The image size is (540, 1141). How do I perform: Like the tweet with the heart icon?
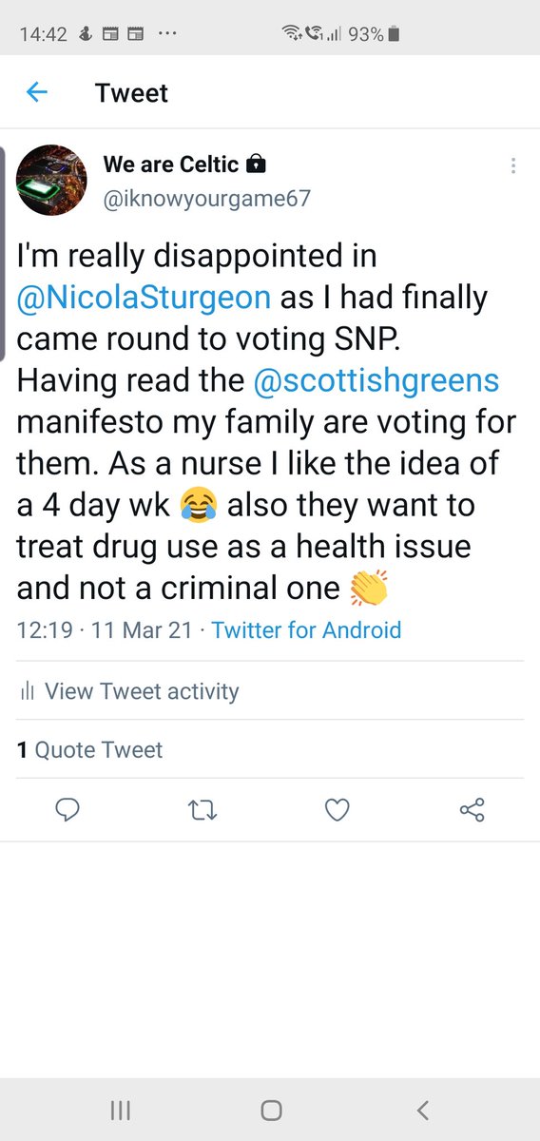(337, 809)
